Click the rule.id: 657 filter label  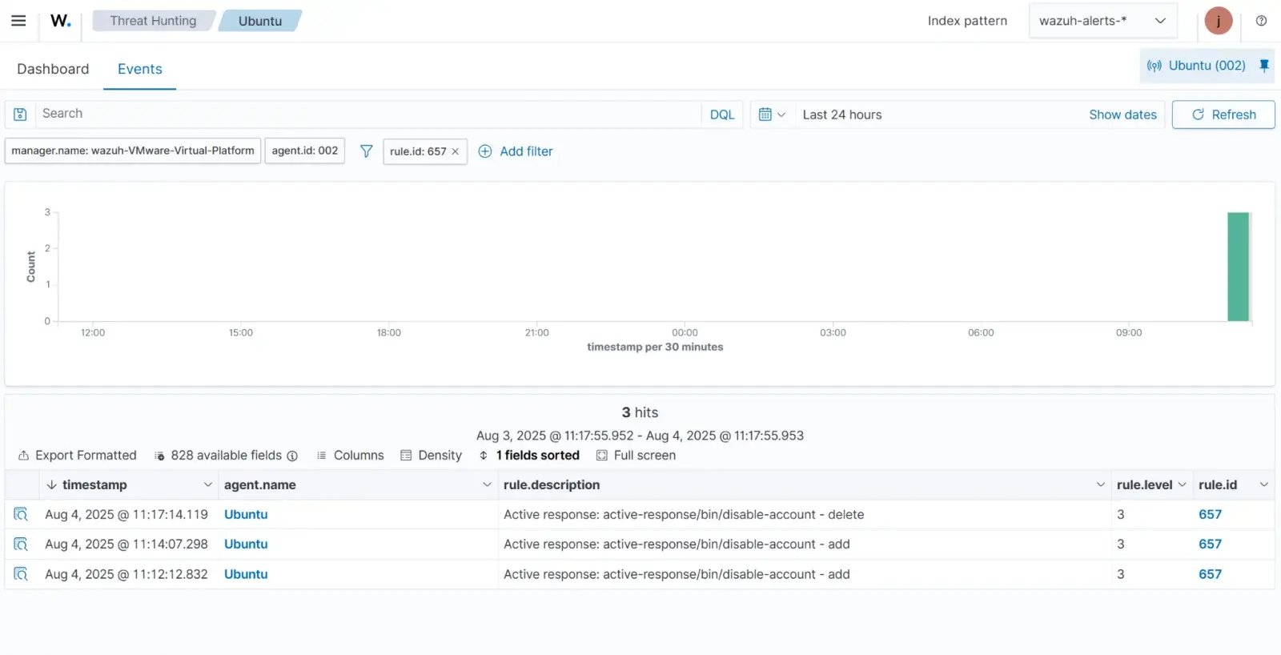418,151
